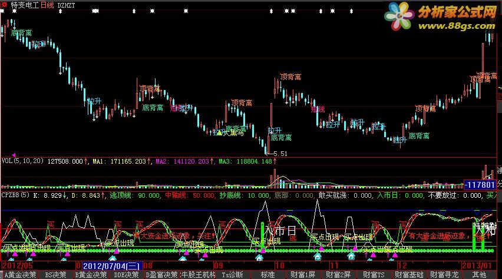The height and width of the screenshot is (279, 502).
Task: Click the MA3: 118804.148 value
Action: click(x=246, y=161)
